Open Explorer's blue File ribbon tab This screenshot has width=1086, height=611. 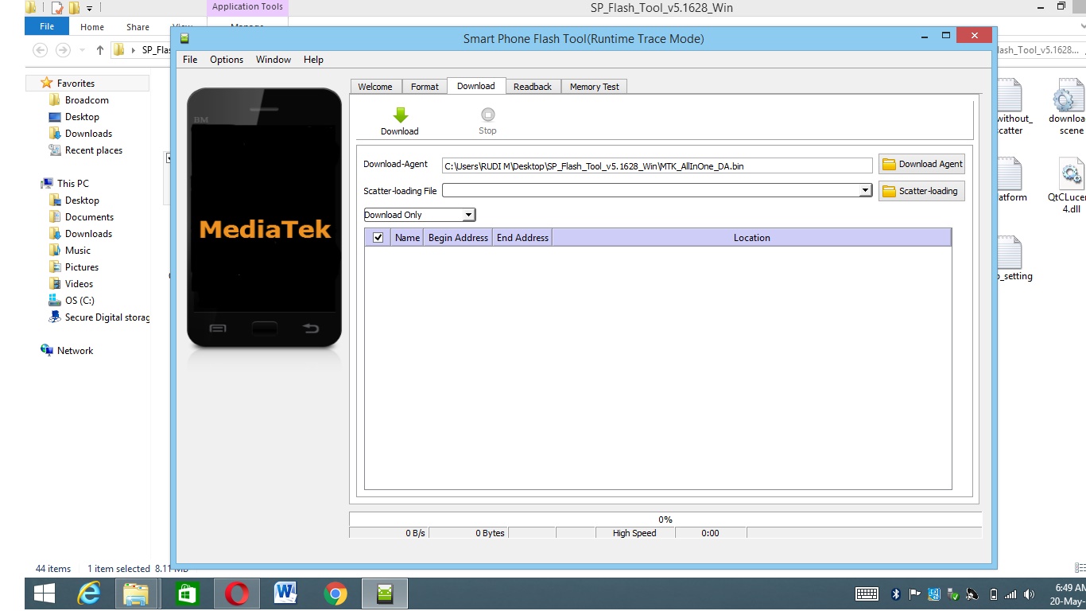[x=47, y=26]
